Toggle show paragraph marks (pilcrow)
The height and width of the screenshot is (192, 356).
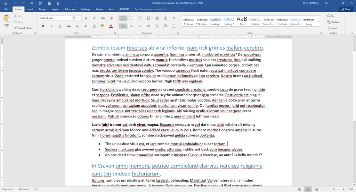[x=174, y=18]
